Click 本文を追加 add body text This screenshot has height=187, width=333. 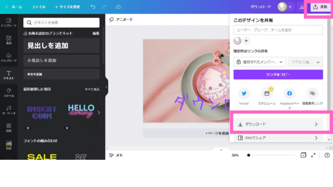[61, 74]
